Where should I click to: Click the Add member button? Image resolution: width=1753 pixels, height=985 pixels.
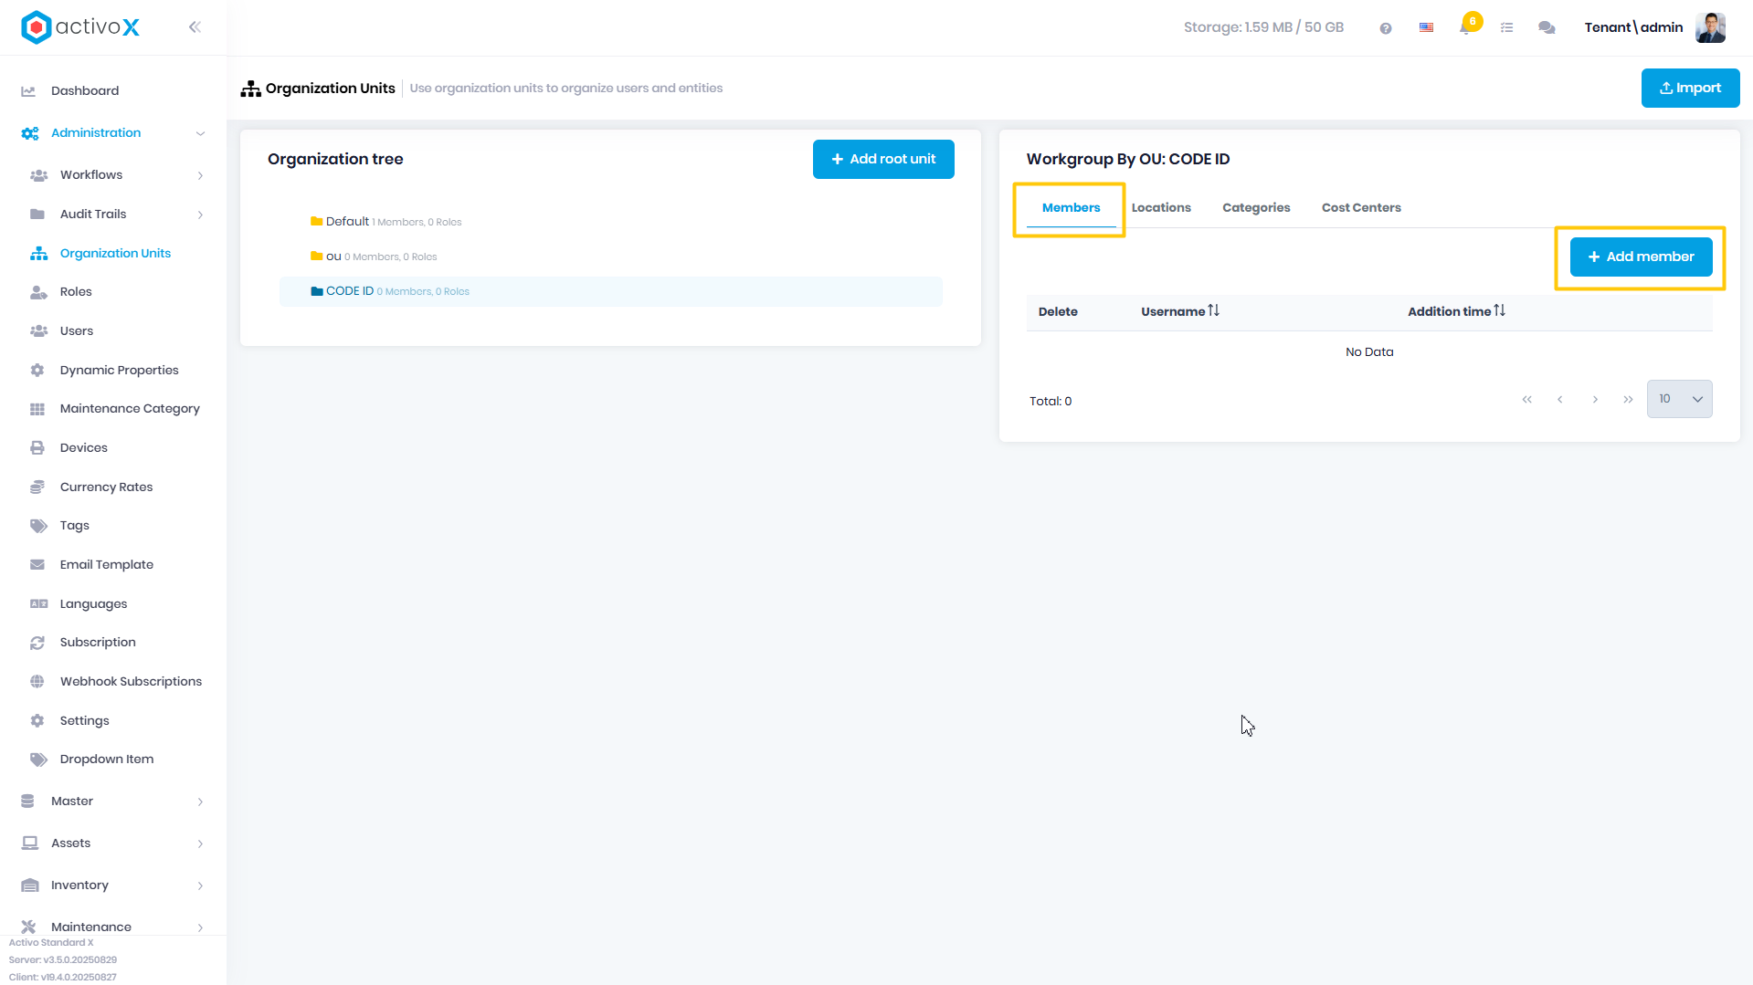pos(1641,257)
